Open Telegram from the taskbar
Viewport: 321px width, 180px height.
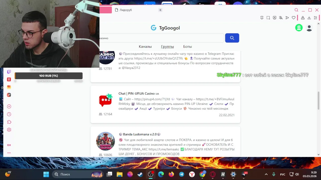182,174
